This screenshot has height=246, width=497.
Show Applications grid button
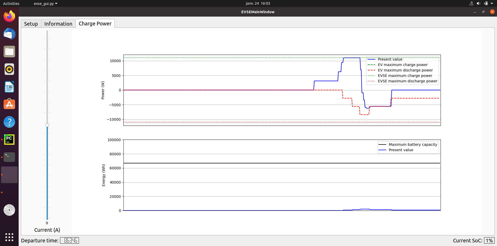point(9,237)
